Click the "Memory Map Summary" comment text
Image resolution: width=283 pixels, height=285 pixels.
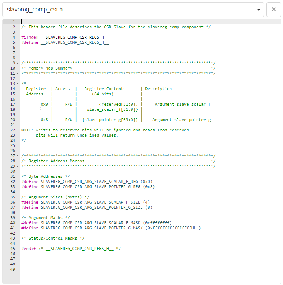pyautogui.click(x=50, y=68)
